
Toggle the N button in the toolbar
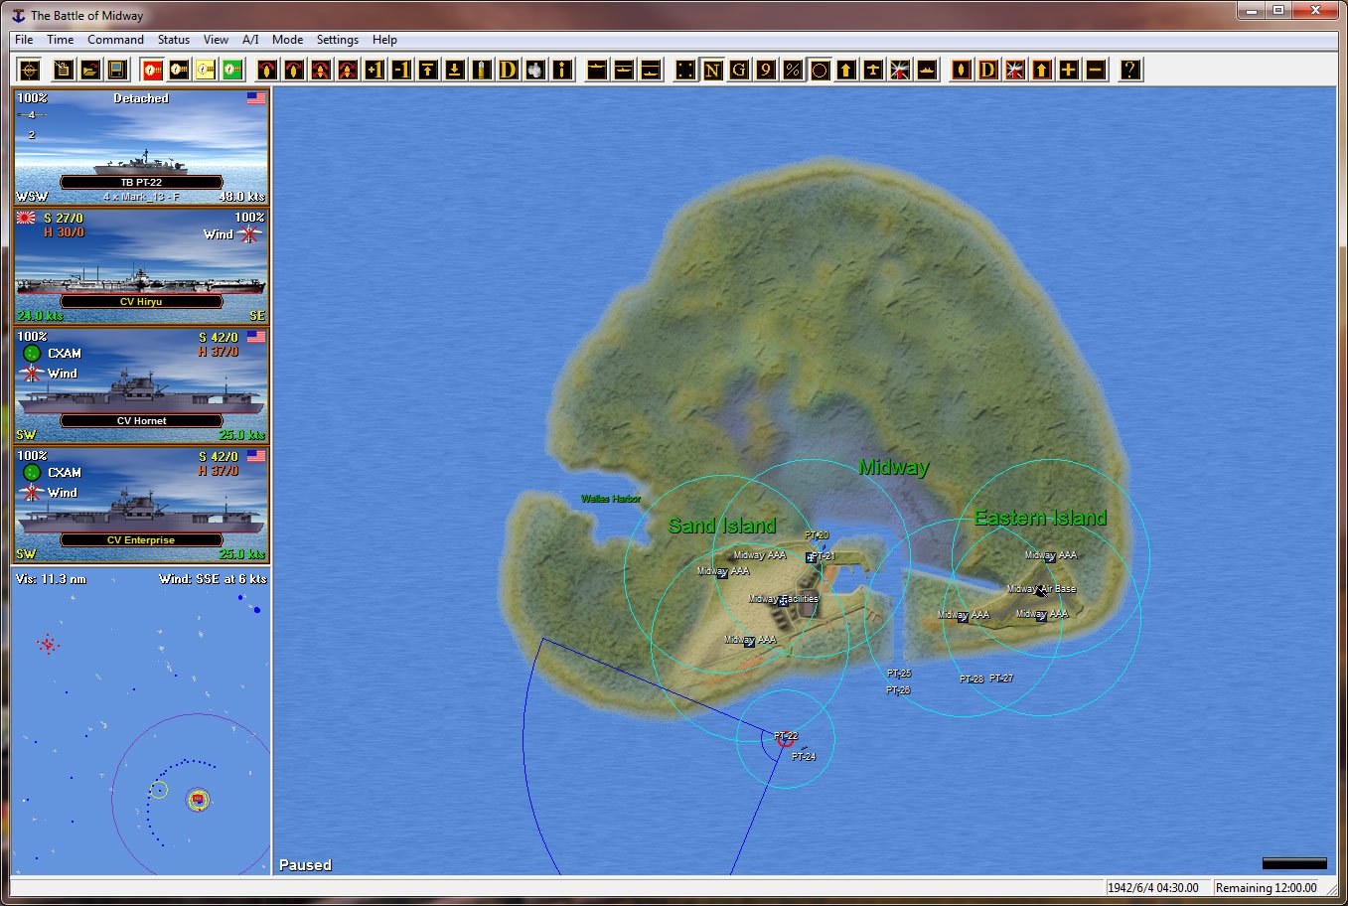pyautogui.click(x=712, y=70)
